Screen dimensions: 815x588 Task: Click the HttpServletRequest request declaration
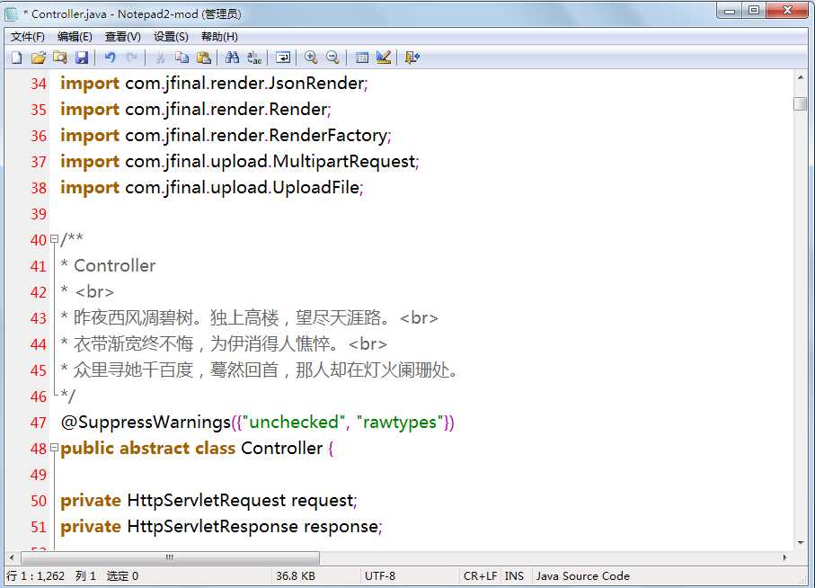point(209,500)
